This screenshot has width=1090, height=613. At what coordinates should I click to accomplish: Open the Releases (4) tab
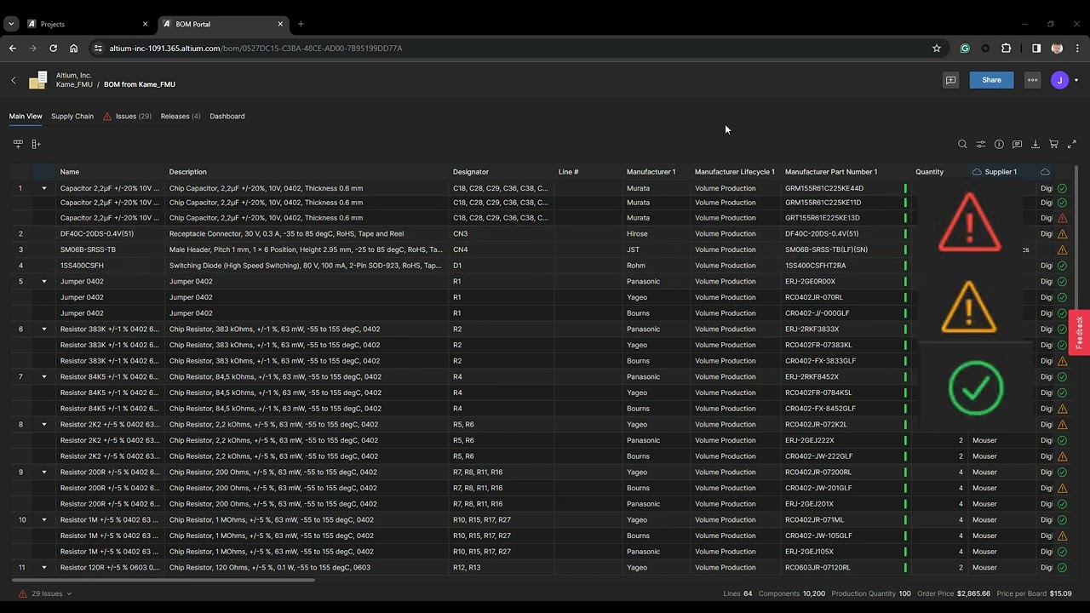coord(181,117)
